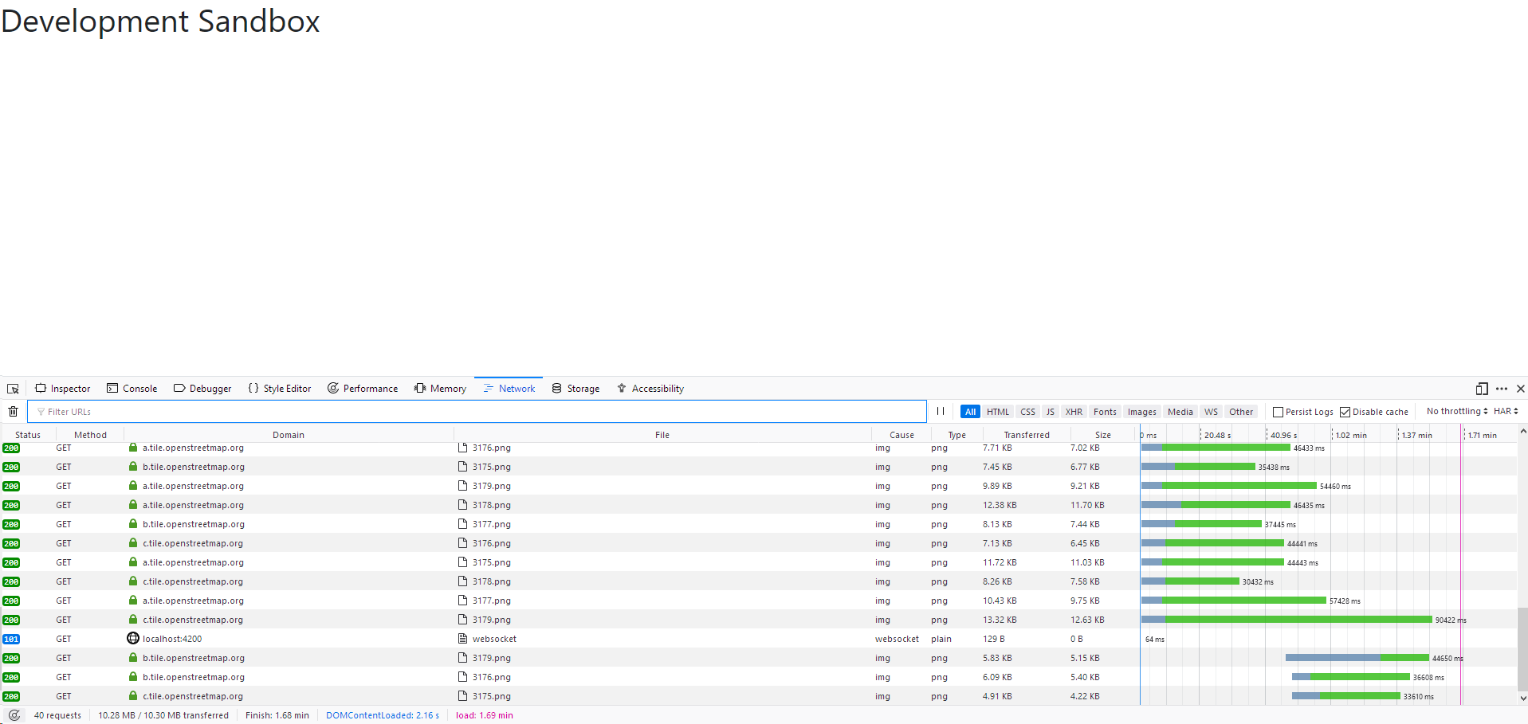This screenshot has width=1528, height=724.
Task: Toggle the devtools dock-side icon
Action: (1482, 389)
